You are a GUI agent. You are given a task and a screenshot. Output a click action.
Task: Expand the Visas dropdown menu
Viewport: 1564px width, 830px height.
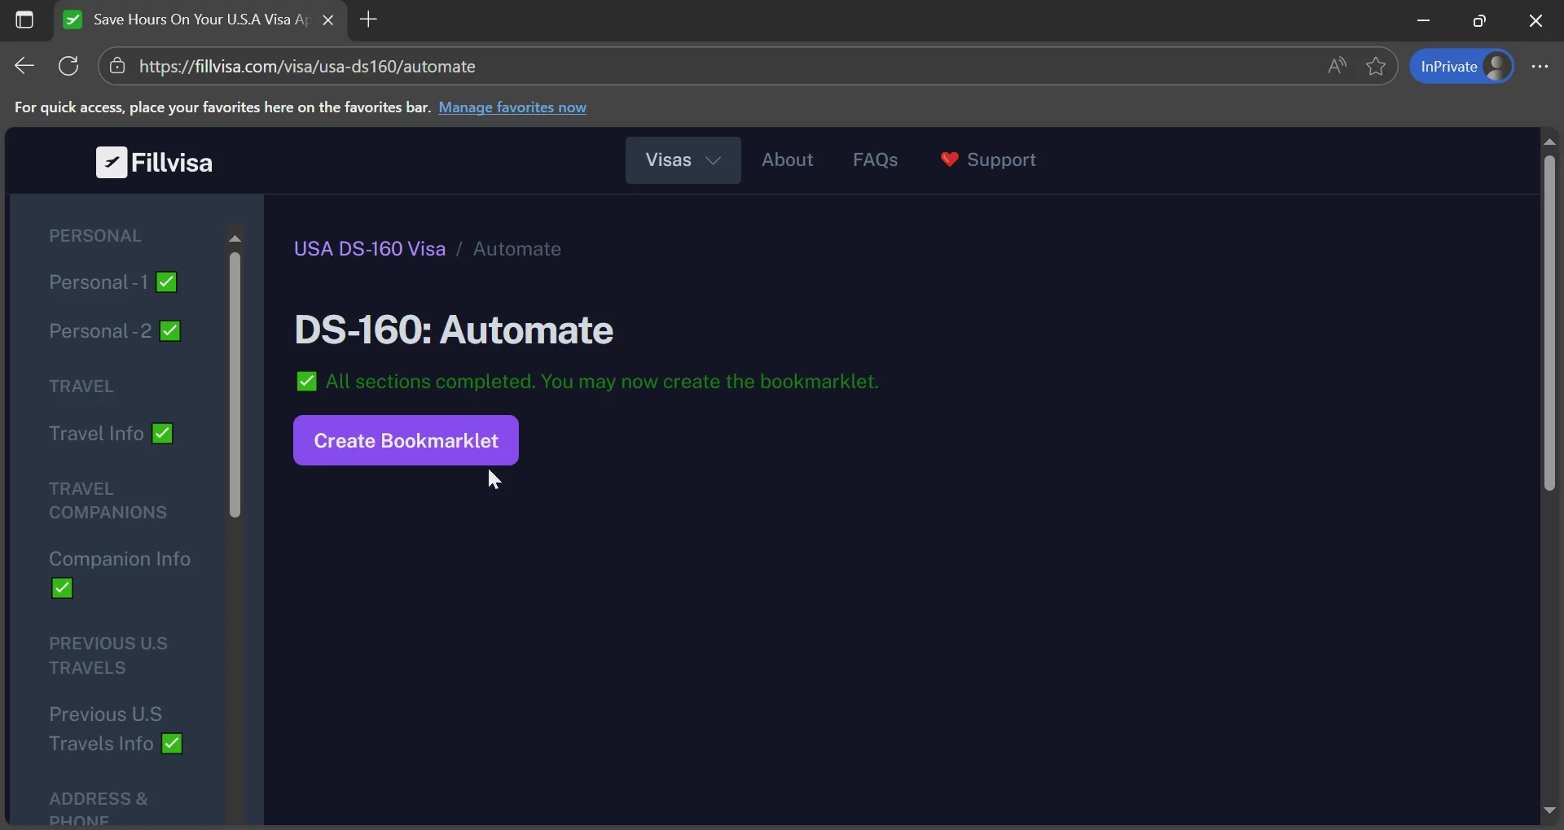[x=683, y=160]
